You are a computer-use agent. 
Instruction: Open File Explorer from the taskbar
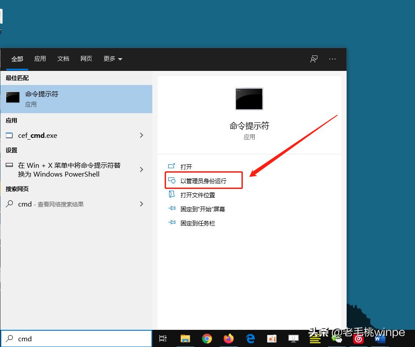coord(185,339)
